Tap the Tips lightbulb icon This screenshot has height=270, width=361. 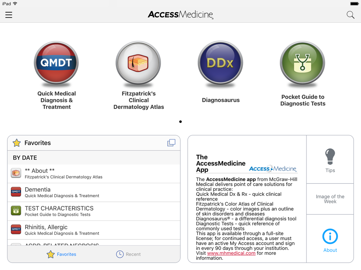click(x=330, y=156)
